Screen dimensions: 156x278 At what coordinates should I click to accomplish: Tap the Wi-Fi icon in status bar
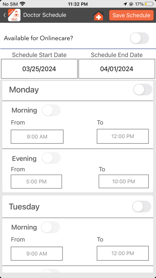(x=22, y=4)
